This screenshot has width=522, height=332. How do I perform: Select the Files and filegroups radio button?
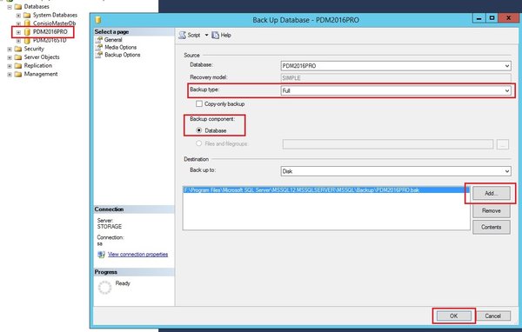tap(198, 143)
